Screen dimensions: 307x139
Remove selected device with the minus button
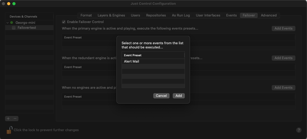pos(15,119)
